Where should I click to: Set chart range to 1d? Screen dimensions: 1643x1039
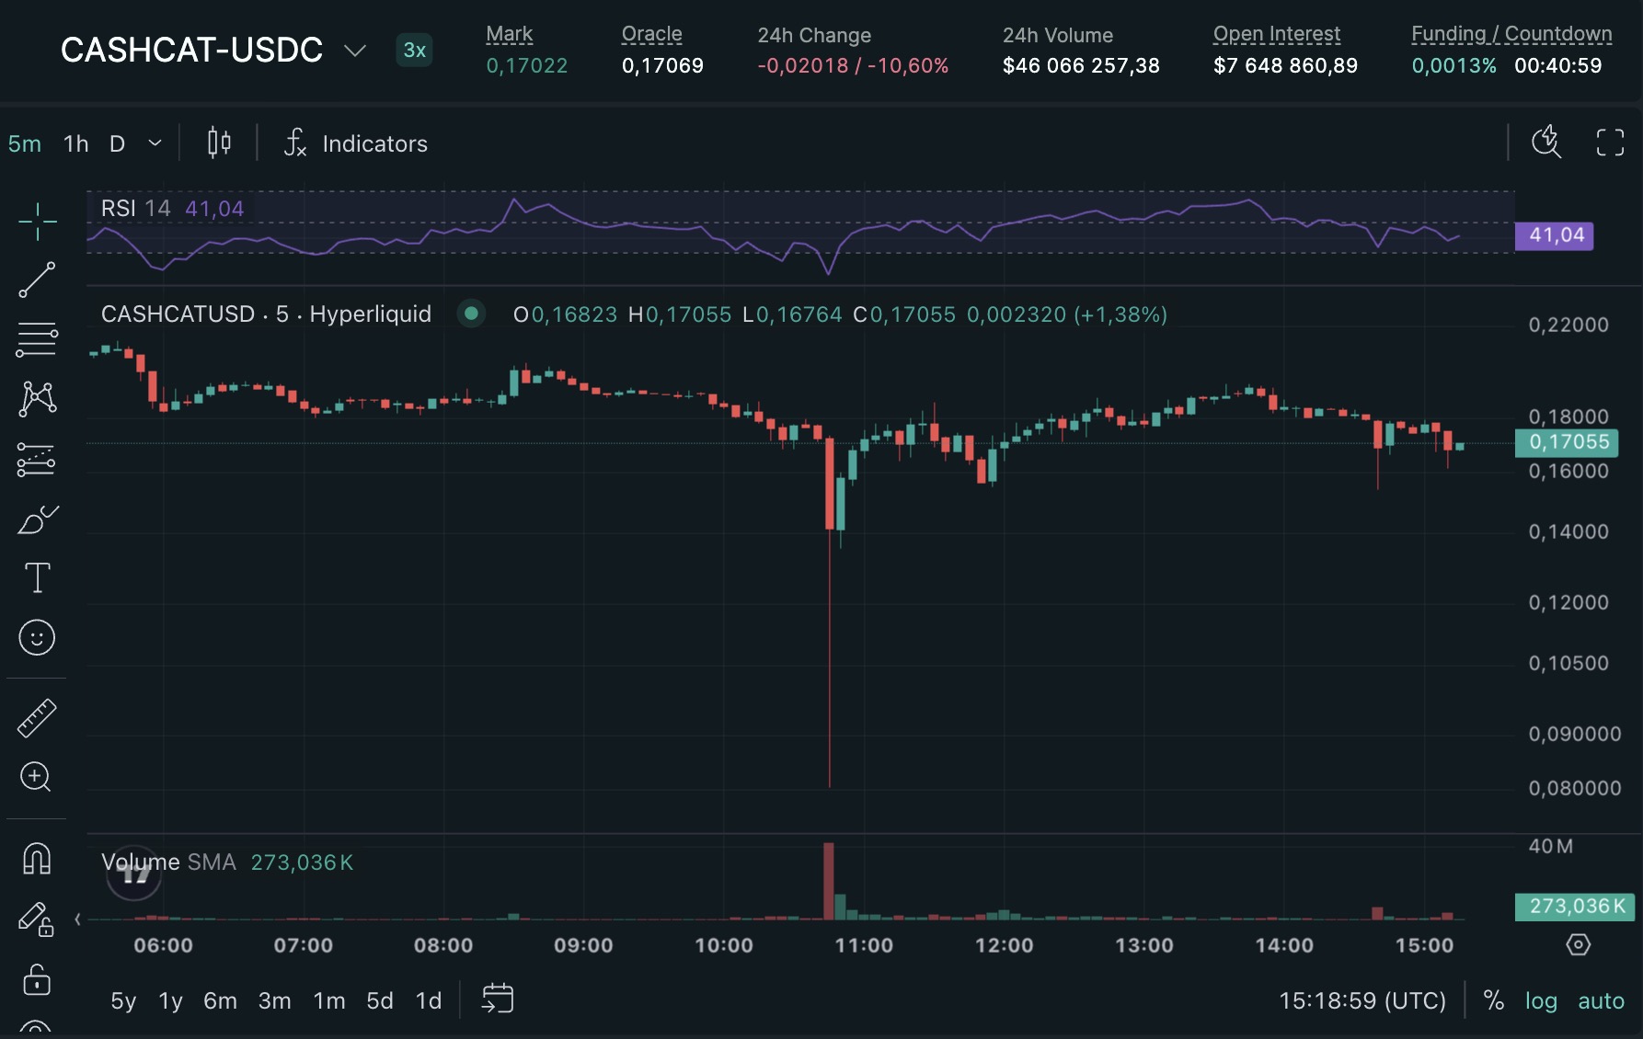pyautogui.click(x=429, y=1000)
